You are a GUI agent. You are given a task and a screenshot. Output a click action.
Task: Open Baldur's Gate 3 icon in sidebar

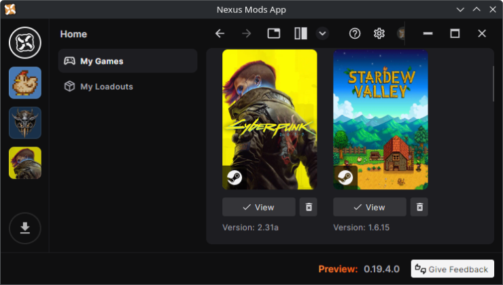click(24, 123)
